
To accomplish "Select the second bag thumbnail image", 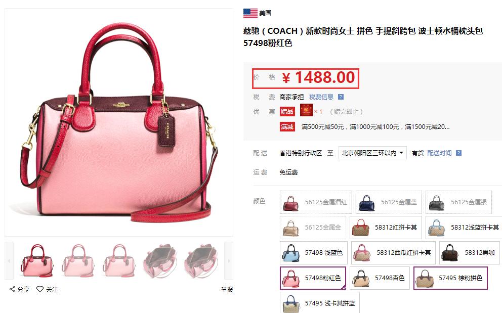I will [x=78, y=260].
